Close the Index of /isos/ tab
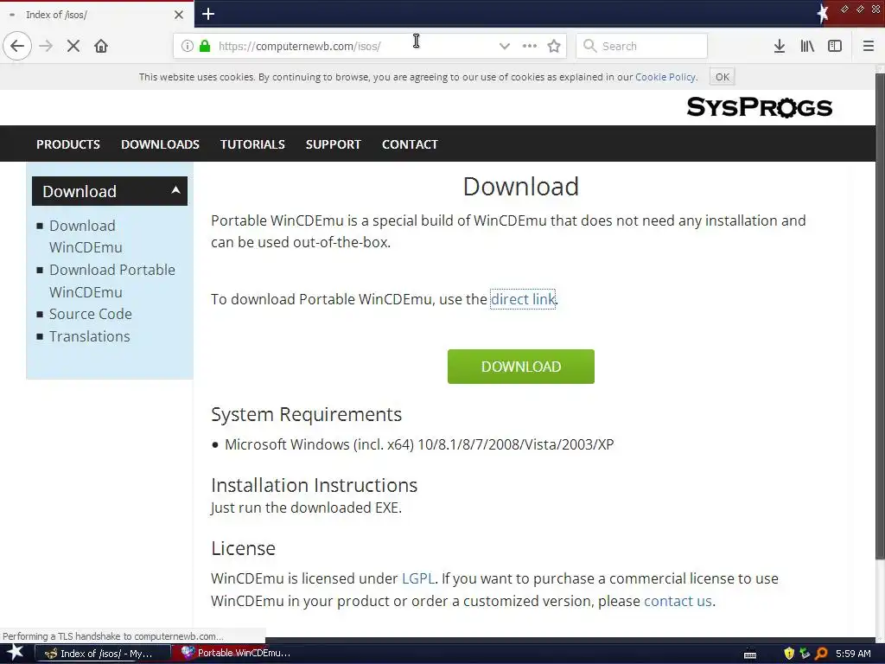Image resolution: width=885 pixels, height=664 pixels. tap(179, 15)
